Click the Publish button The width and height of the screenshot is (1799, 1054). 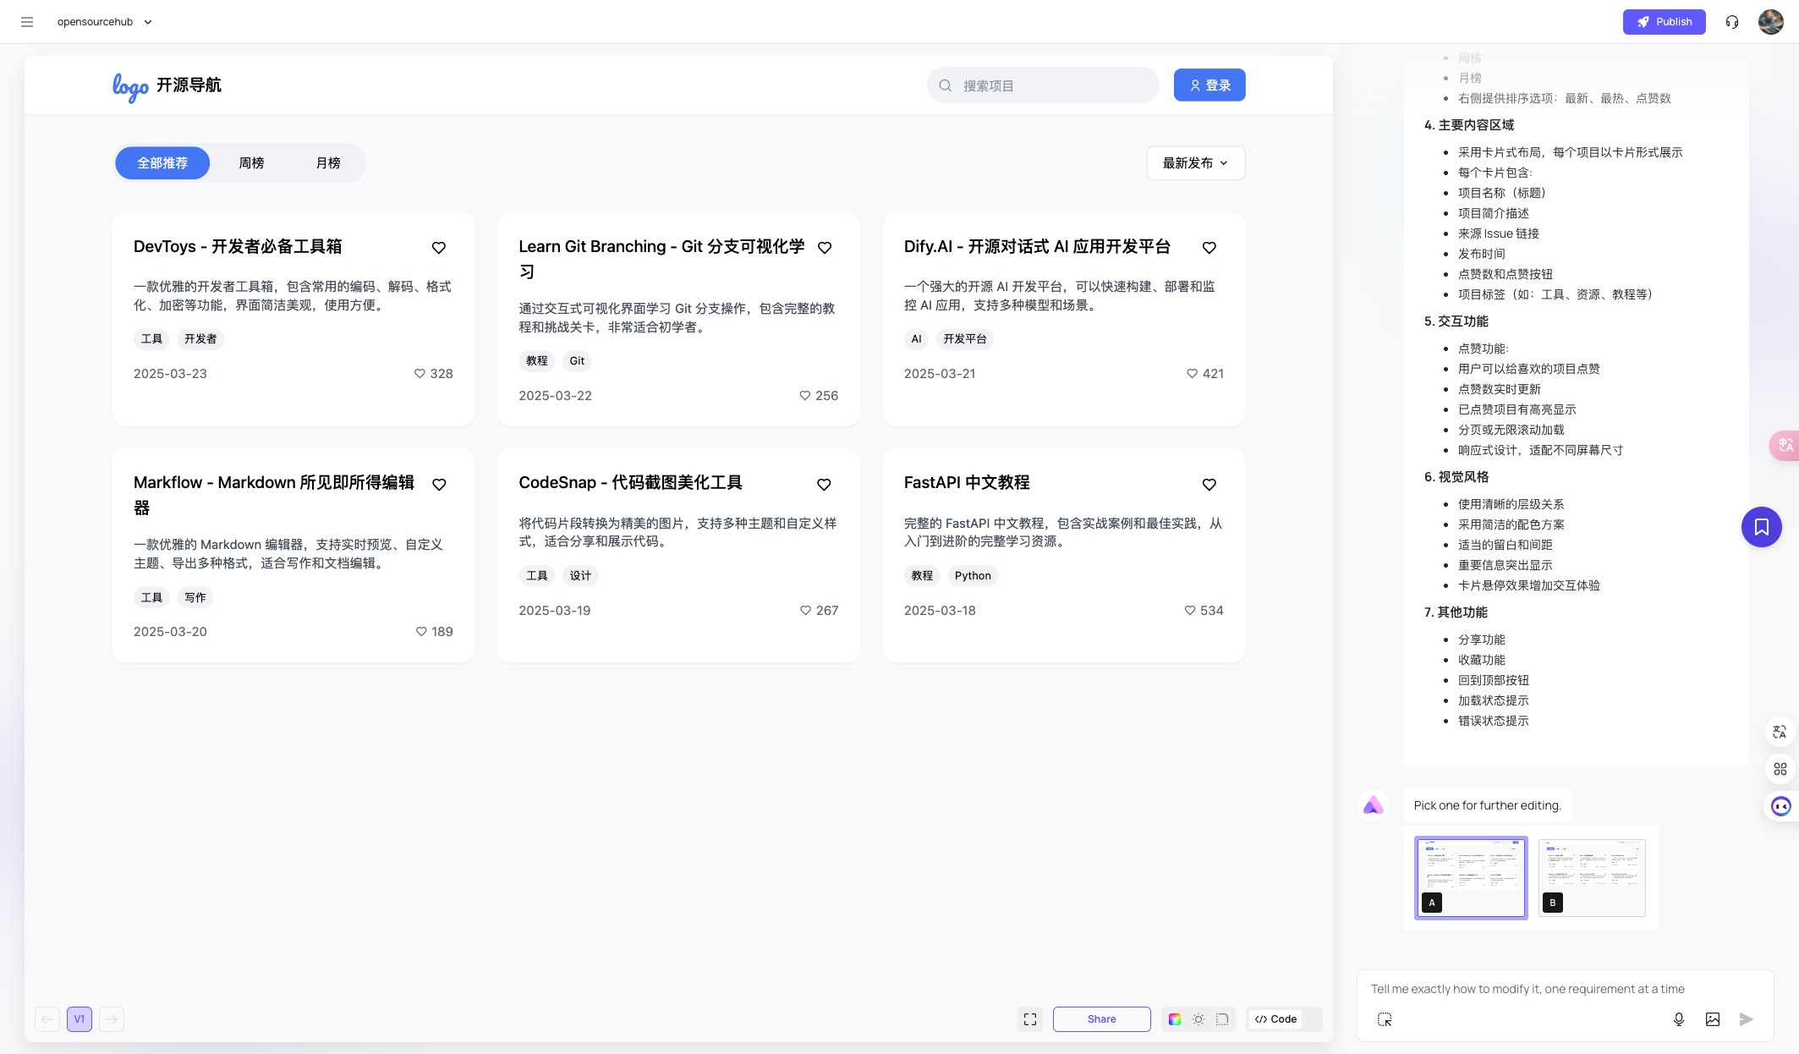click(1664, 22)
